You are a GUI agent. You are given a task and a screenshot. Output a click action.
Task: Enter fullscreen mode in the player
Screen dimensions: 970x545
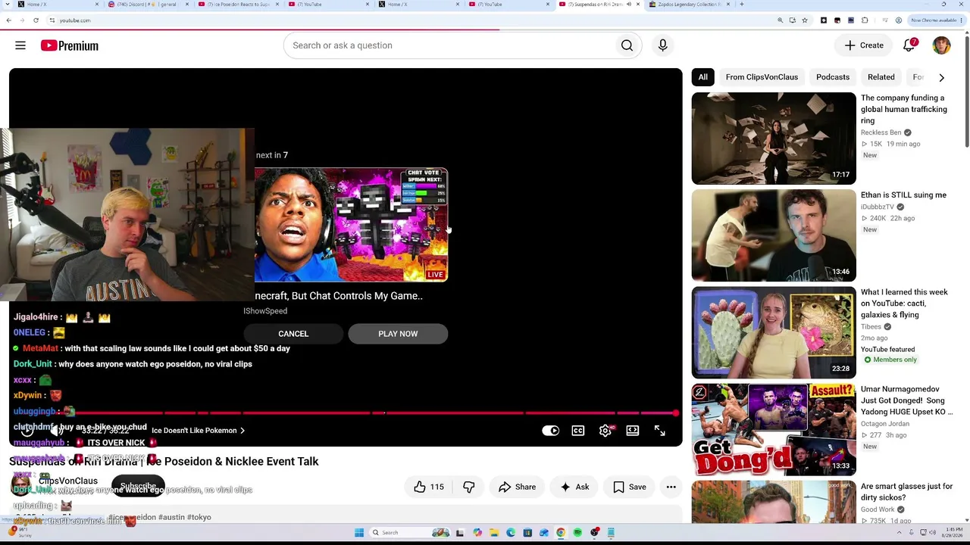(659, 431)
